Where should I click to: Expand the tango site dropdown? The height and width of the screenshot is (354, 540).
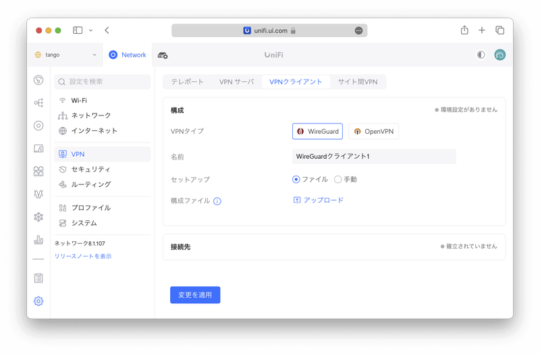pos(65,55)
